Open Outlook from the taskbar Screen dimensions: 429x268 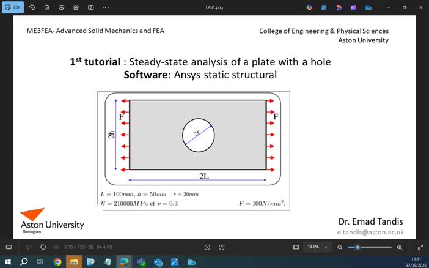point(158,262)
